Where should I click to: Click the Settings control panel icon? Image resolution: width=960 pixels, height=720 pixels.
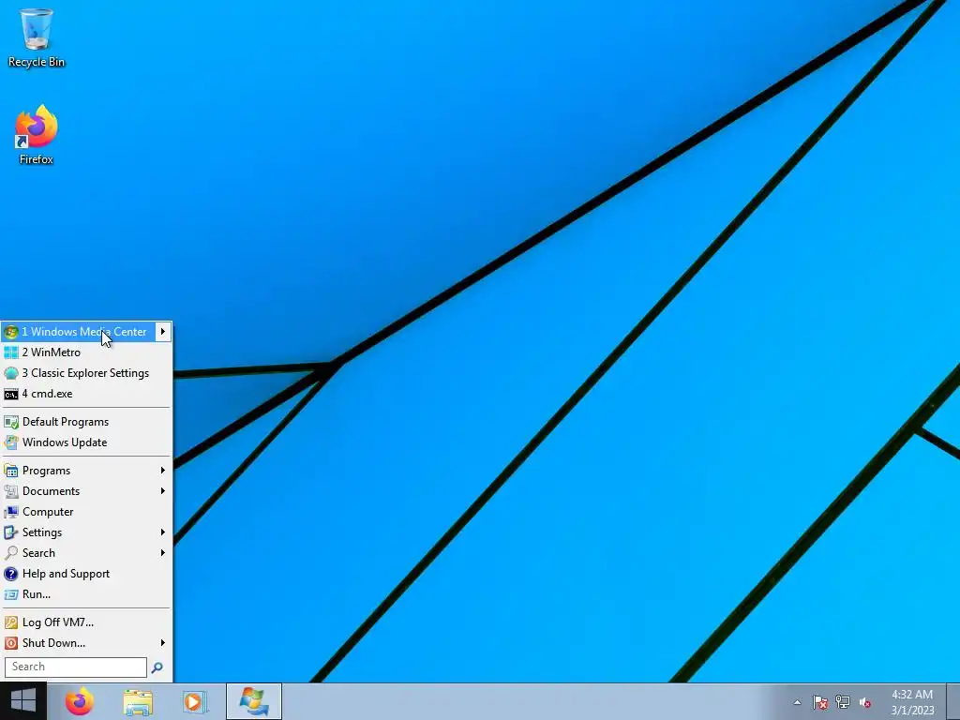pyautogui.click(x=11, y=532)
